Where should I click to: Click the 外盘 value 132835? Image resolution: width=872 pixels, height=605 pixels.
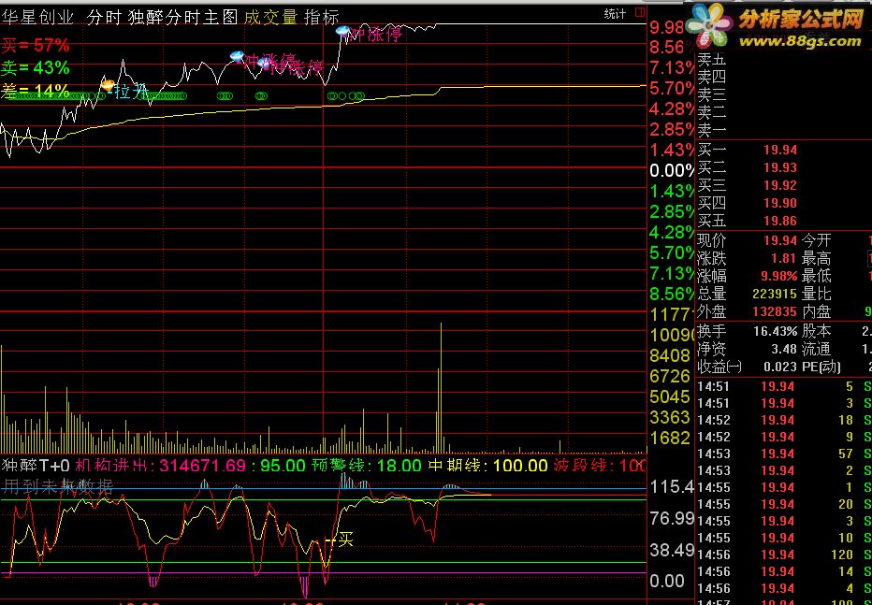pyautogui.click(x=774, y=311)
